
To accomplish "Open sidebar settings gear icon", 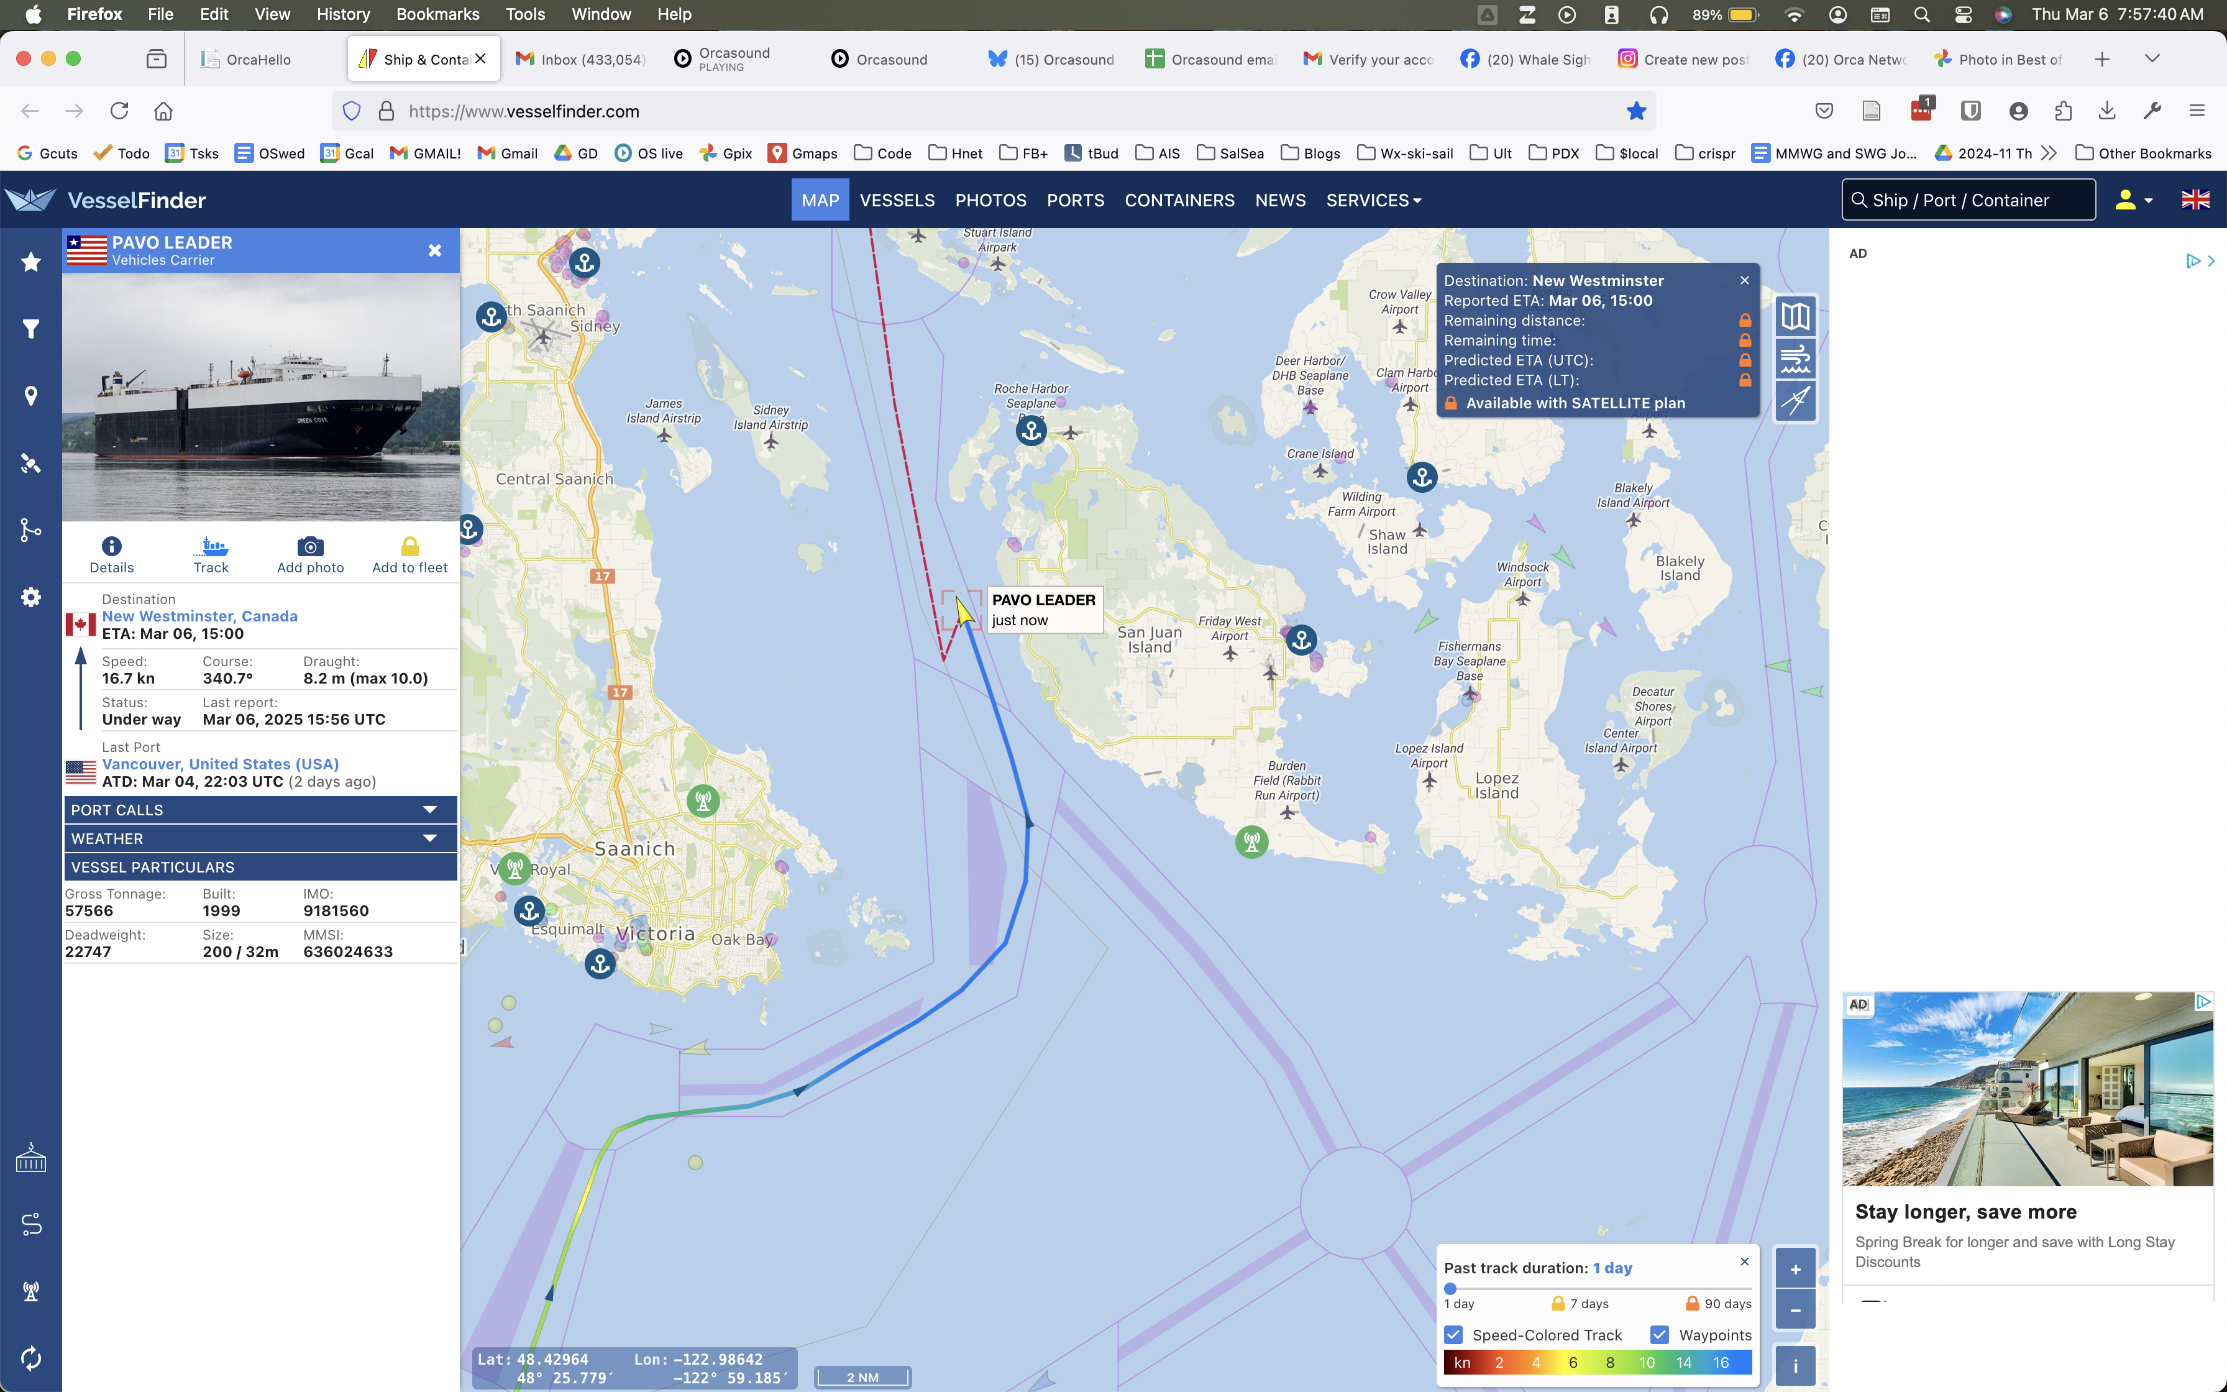I will [x=30, y=597].
